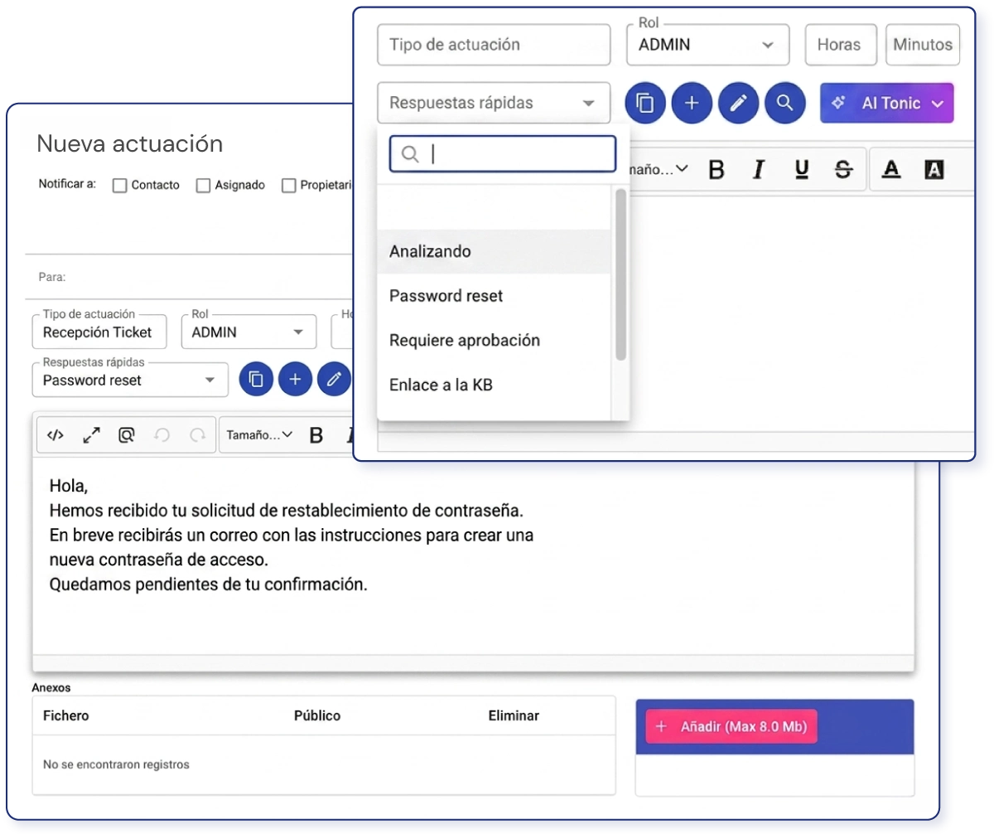
Task: Open the Respuestas rápidas dropdown in front panel
Action: [x=494, y=104]
